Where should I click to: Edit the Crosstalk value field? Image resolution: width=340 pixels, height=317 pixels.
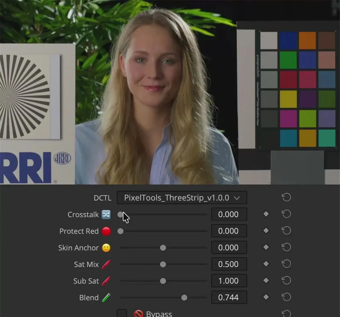point(229,214)
